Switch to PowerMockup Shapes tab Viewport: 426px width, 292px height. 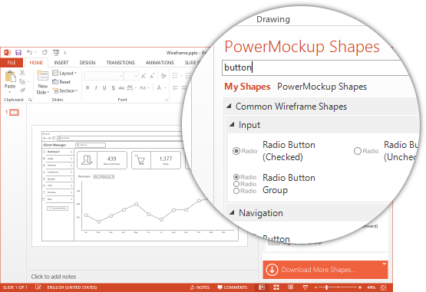(322, 87)
